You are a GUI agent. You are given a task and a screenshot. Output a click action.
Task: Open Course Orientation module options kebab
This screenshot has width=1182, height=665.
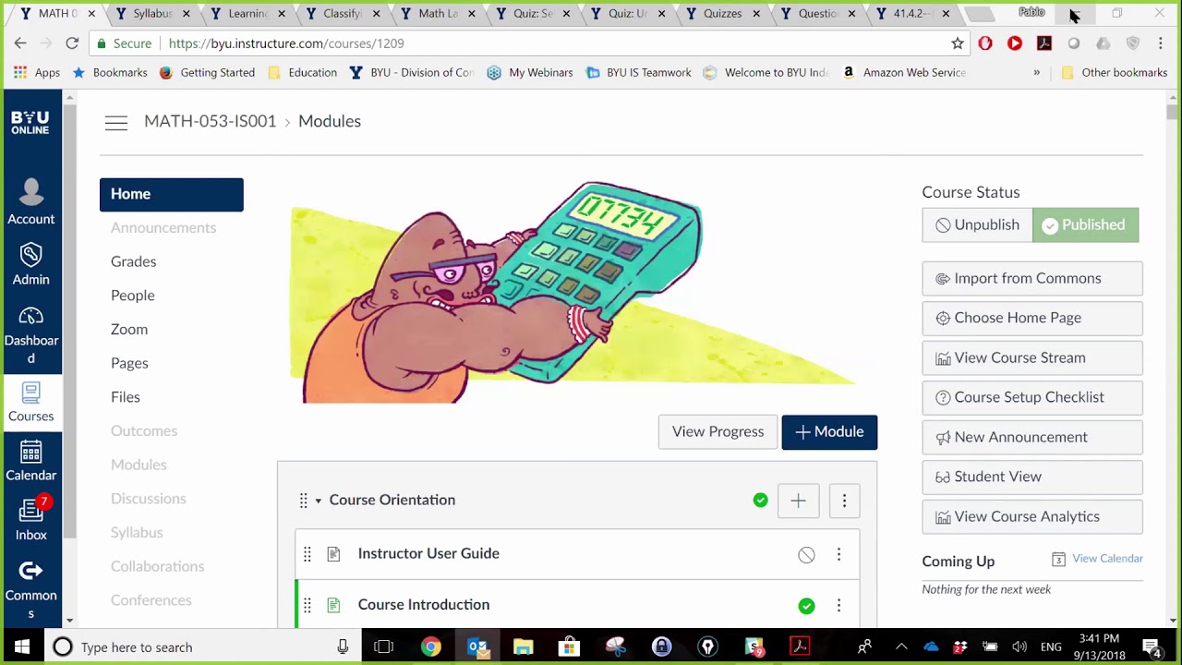pos(844,501)
